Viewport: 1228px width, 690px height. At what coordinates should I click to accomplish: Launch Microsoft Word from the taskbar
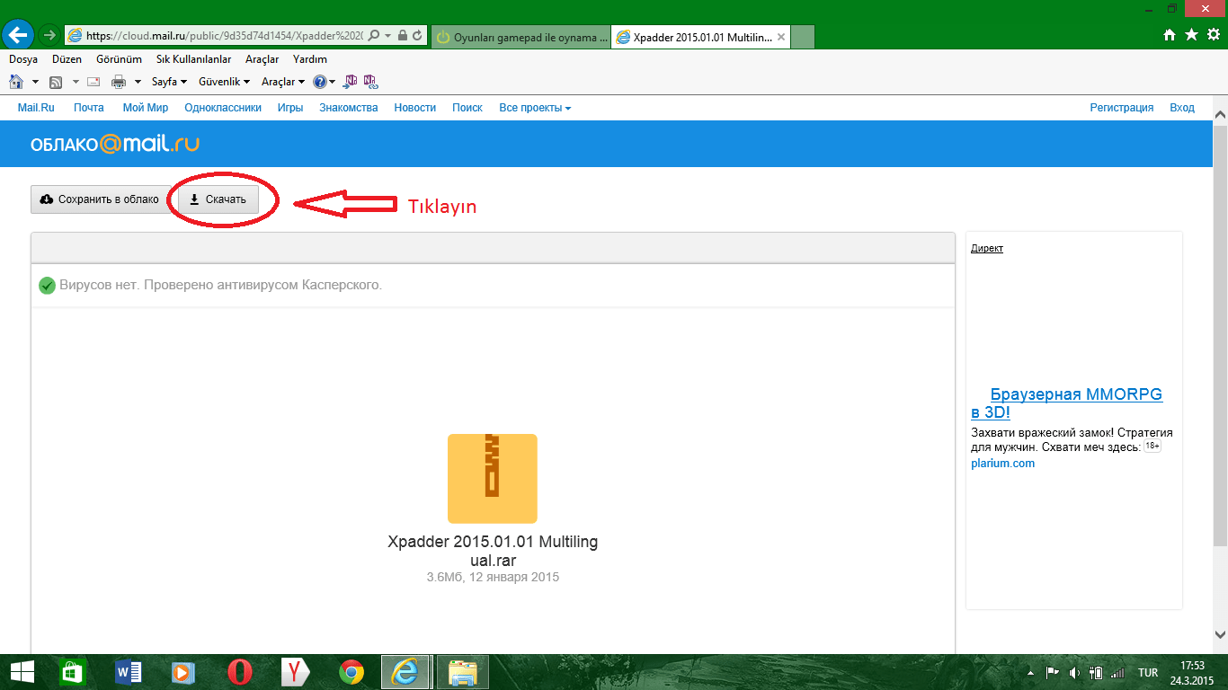point(129,672)
